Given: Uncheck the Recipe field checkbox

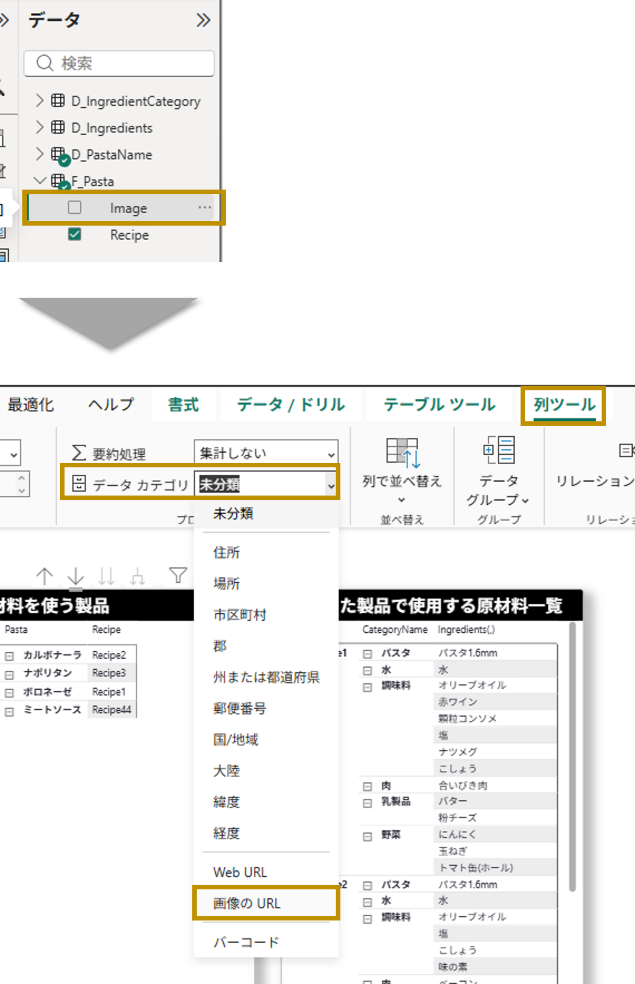Looking at the screenshot, I should coord(75,234).
